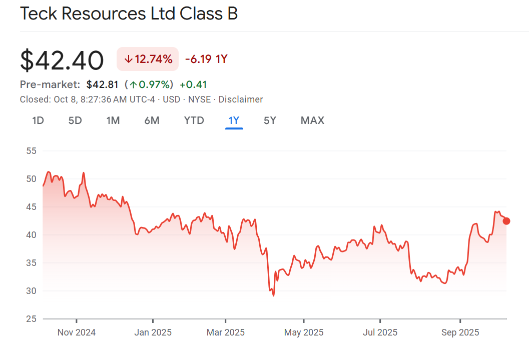The height and width of the screenshot is (347, 529).
Task: Click the 12.74% change badge
Action: tap(148, 59)
